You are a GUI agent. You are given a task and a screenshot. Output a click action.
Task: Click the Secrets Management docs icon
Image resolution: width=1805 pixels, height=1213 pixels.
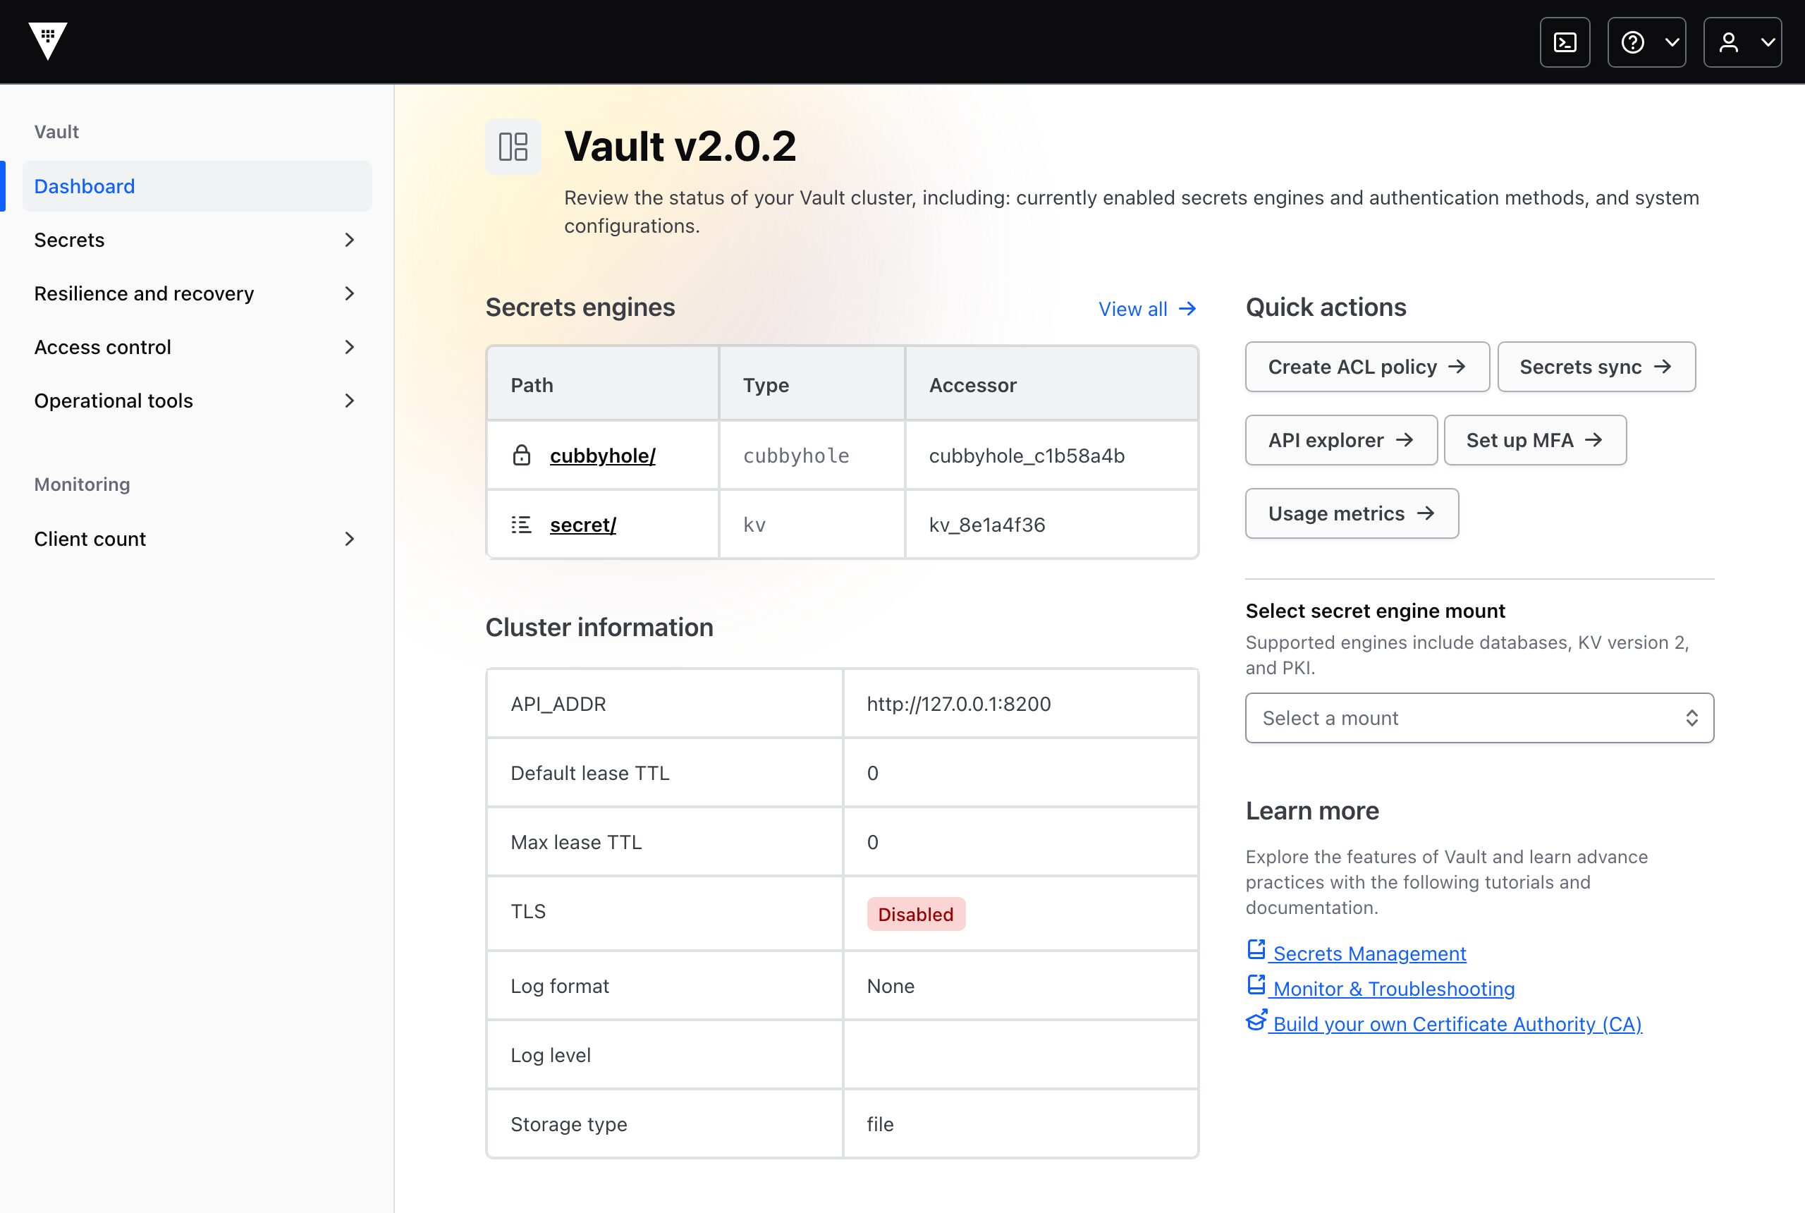point(1256,949)
